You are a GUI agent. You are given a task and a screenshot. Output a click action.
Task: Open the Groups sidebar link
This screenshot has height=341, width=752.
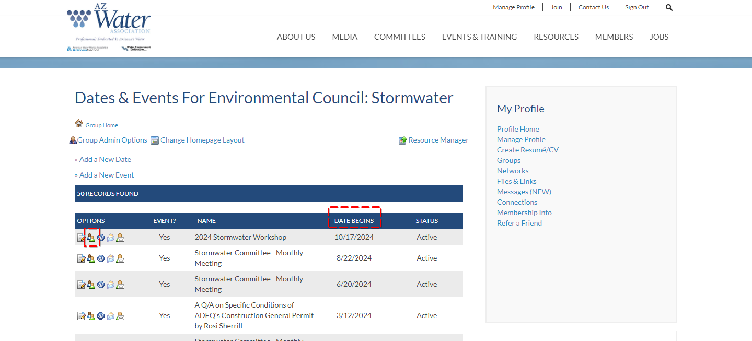508,160
